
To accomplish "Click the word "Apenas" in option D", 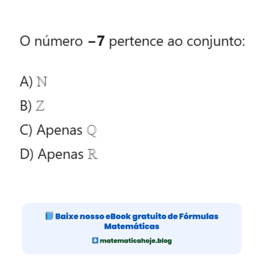I will tap(61, 155).
